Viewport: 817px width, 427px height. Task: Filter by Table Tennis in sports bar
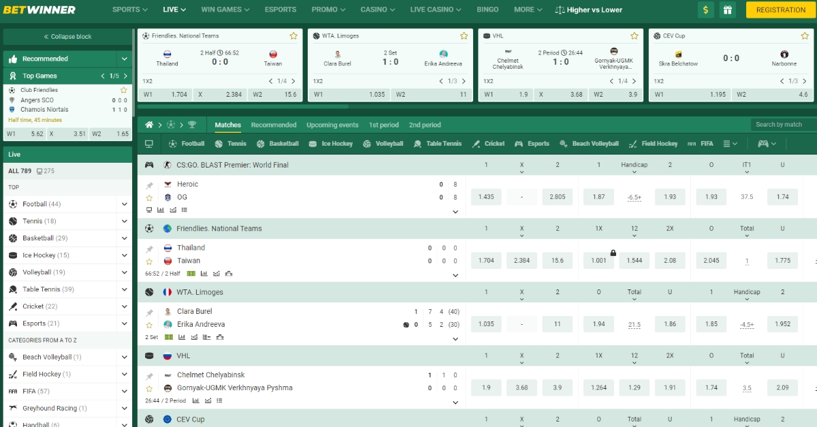pyautogui.click(x=437, y=144)
